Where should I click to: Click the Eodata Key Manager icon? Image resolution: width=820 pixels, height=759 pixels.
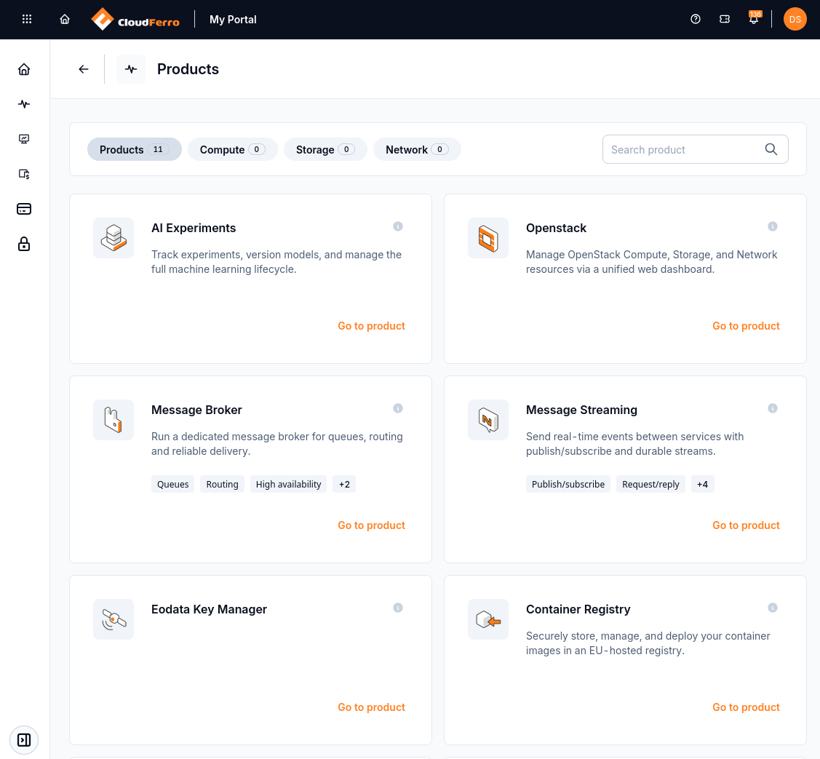114,619
